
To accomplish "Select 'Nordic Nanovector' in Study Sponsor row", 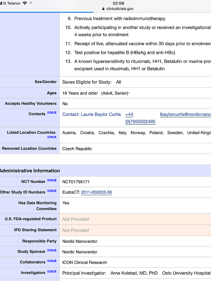I will [x=80, y=252].
